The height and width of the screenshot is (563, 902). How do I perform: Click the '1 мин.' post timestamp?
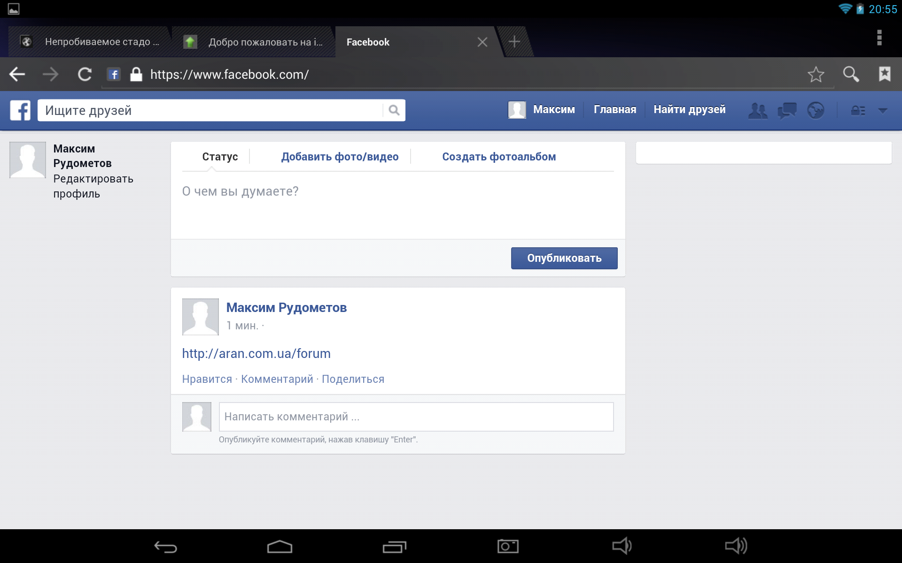[242, 326]
